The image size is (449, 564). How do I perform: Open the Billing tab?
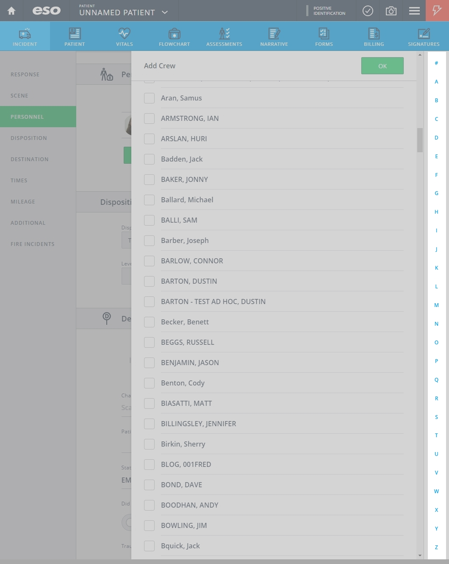pos(374,36)
